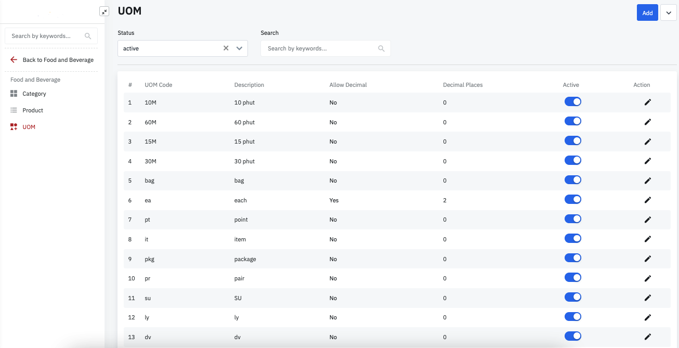This screenshot has height=348, width=679.
Task: Edit the 'dv' unit row
Action: pyautogui.click(x=647, y=337)
